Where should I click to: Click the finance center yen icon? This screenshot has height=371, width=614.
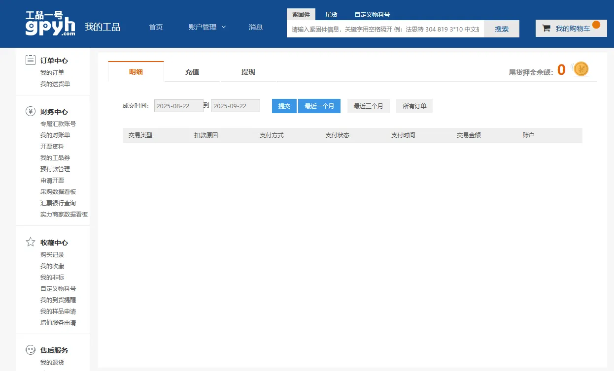[x=31, y=111]
